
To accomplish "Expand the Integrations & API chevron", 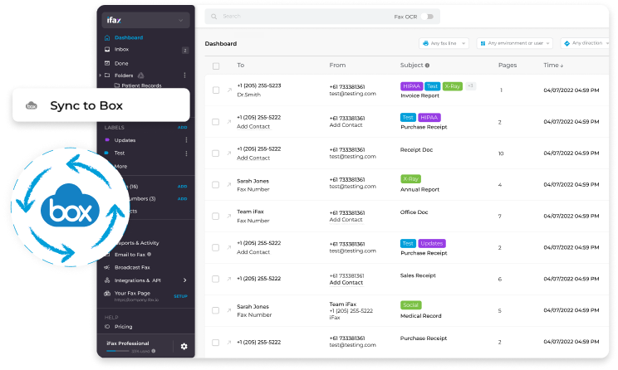I will point(185,280).
